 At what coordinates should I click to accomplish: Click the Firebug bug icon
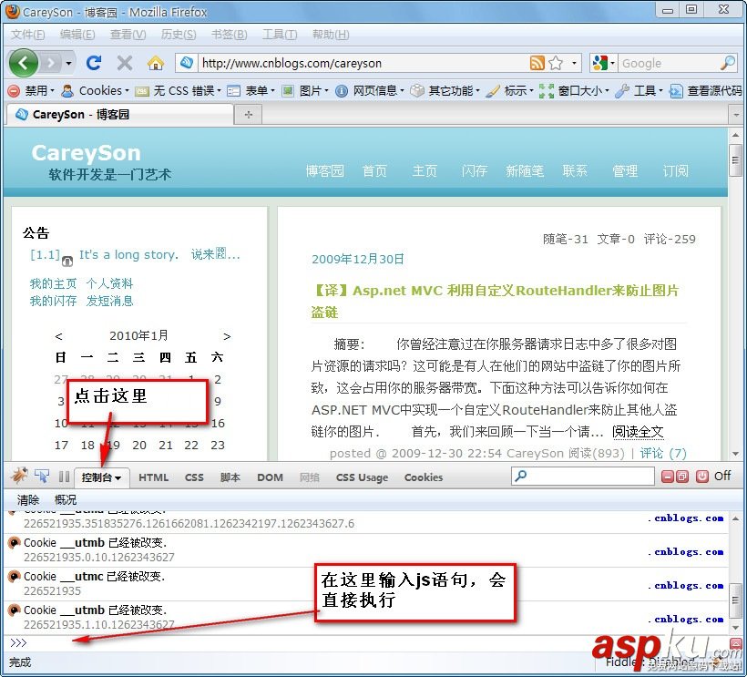point(19,476)
